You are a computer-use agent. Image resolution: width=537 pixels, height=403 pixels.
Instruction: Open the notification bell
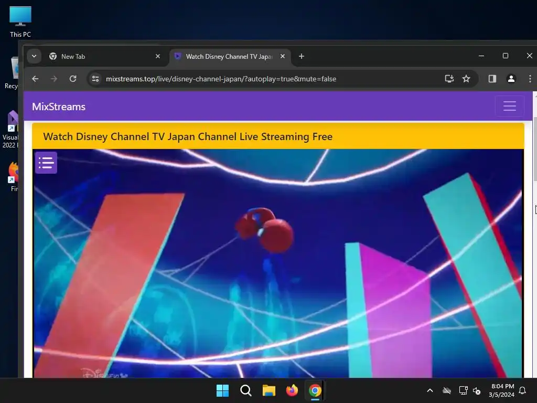pos(523,390)
